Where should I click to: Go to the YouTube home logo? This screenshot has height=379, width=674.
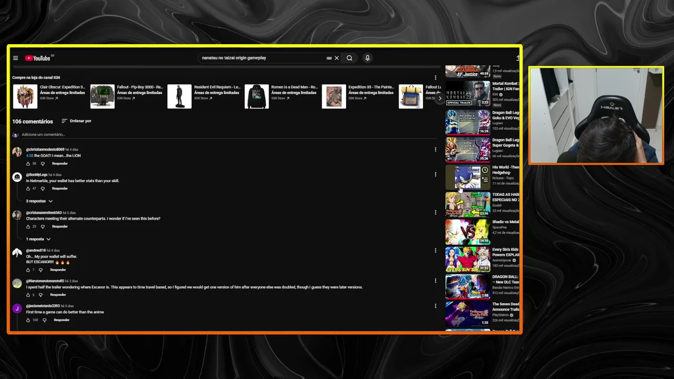pos(37,58)
